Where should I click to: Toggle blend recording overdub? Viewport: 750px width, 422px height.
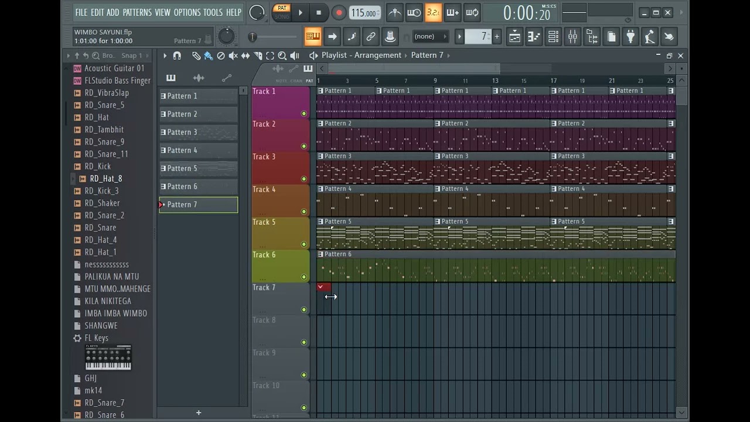click(452, 12)
